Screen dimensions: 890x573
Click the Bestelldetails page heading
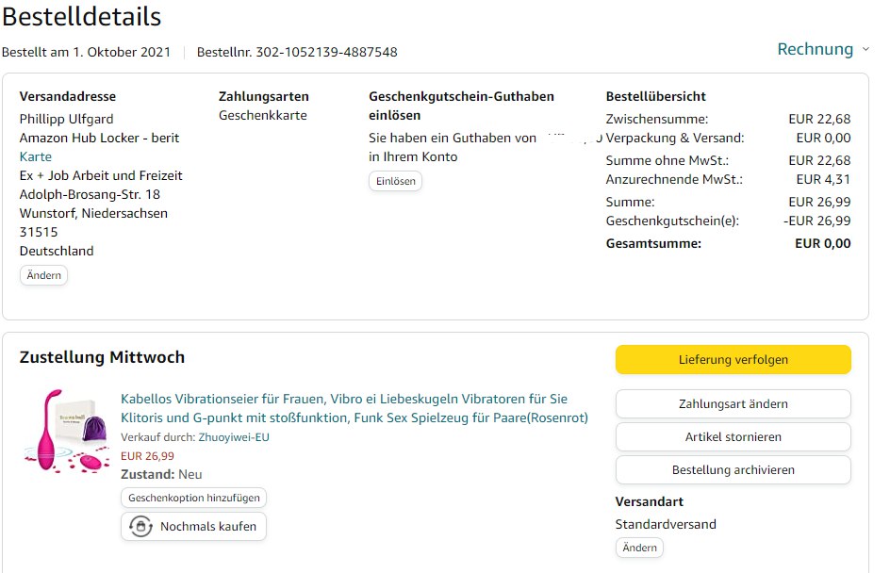81,17
